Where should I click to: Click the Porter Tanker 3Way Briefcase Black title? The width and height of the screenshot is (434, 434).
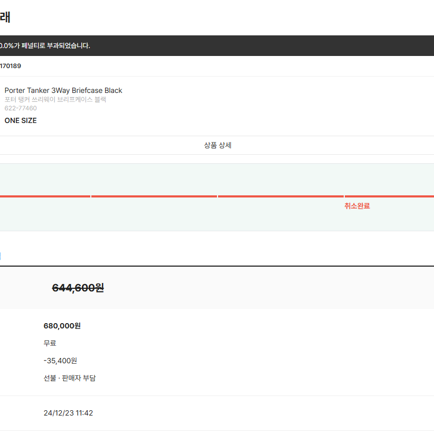tap(63, 90)
